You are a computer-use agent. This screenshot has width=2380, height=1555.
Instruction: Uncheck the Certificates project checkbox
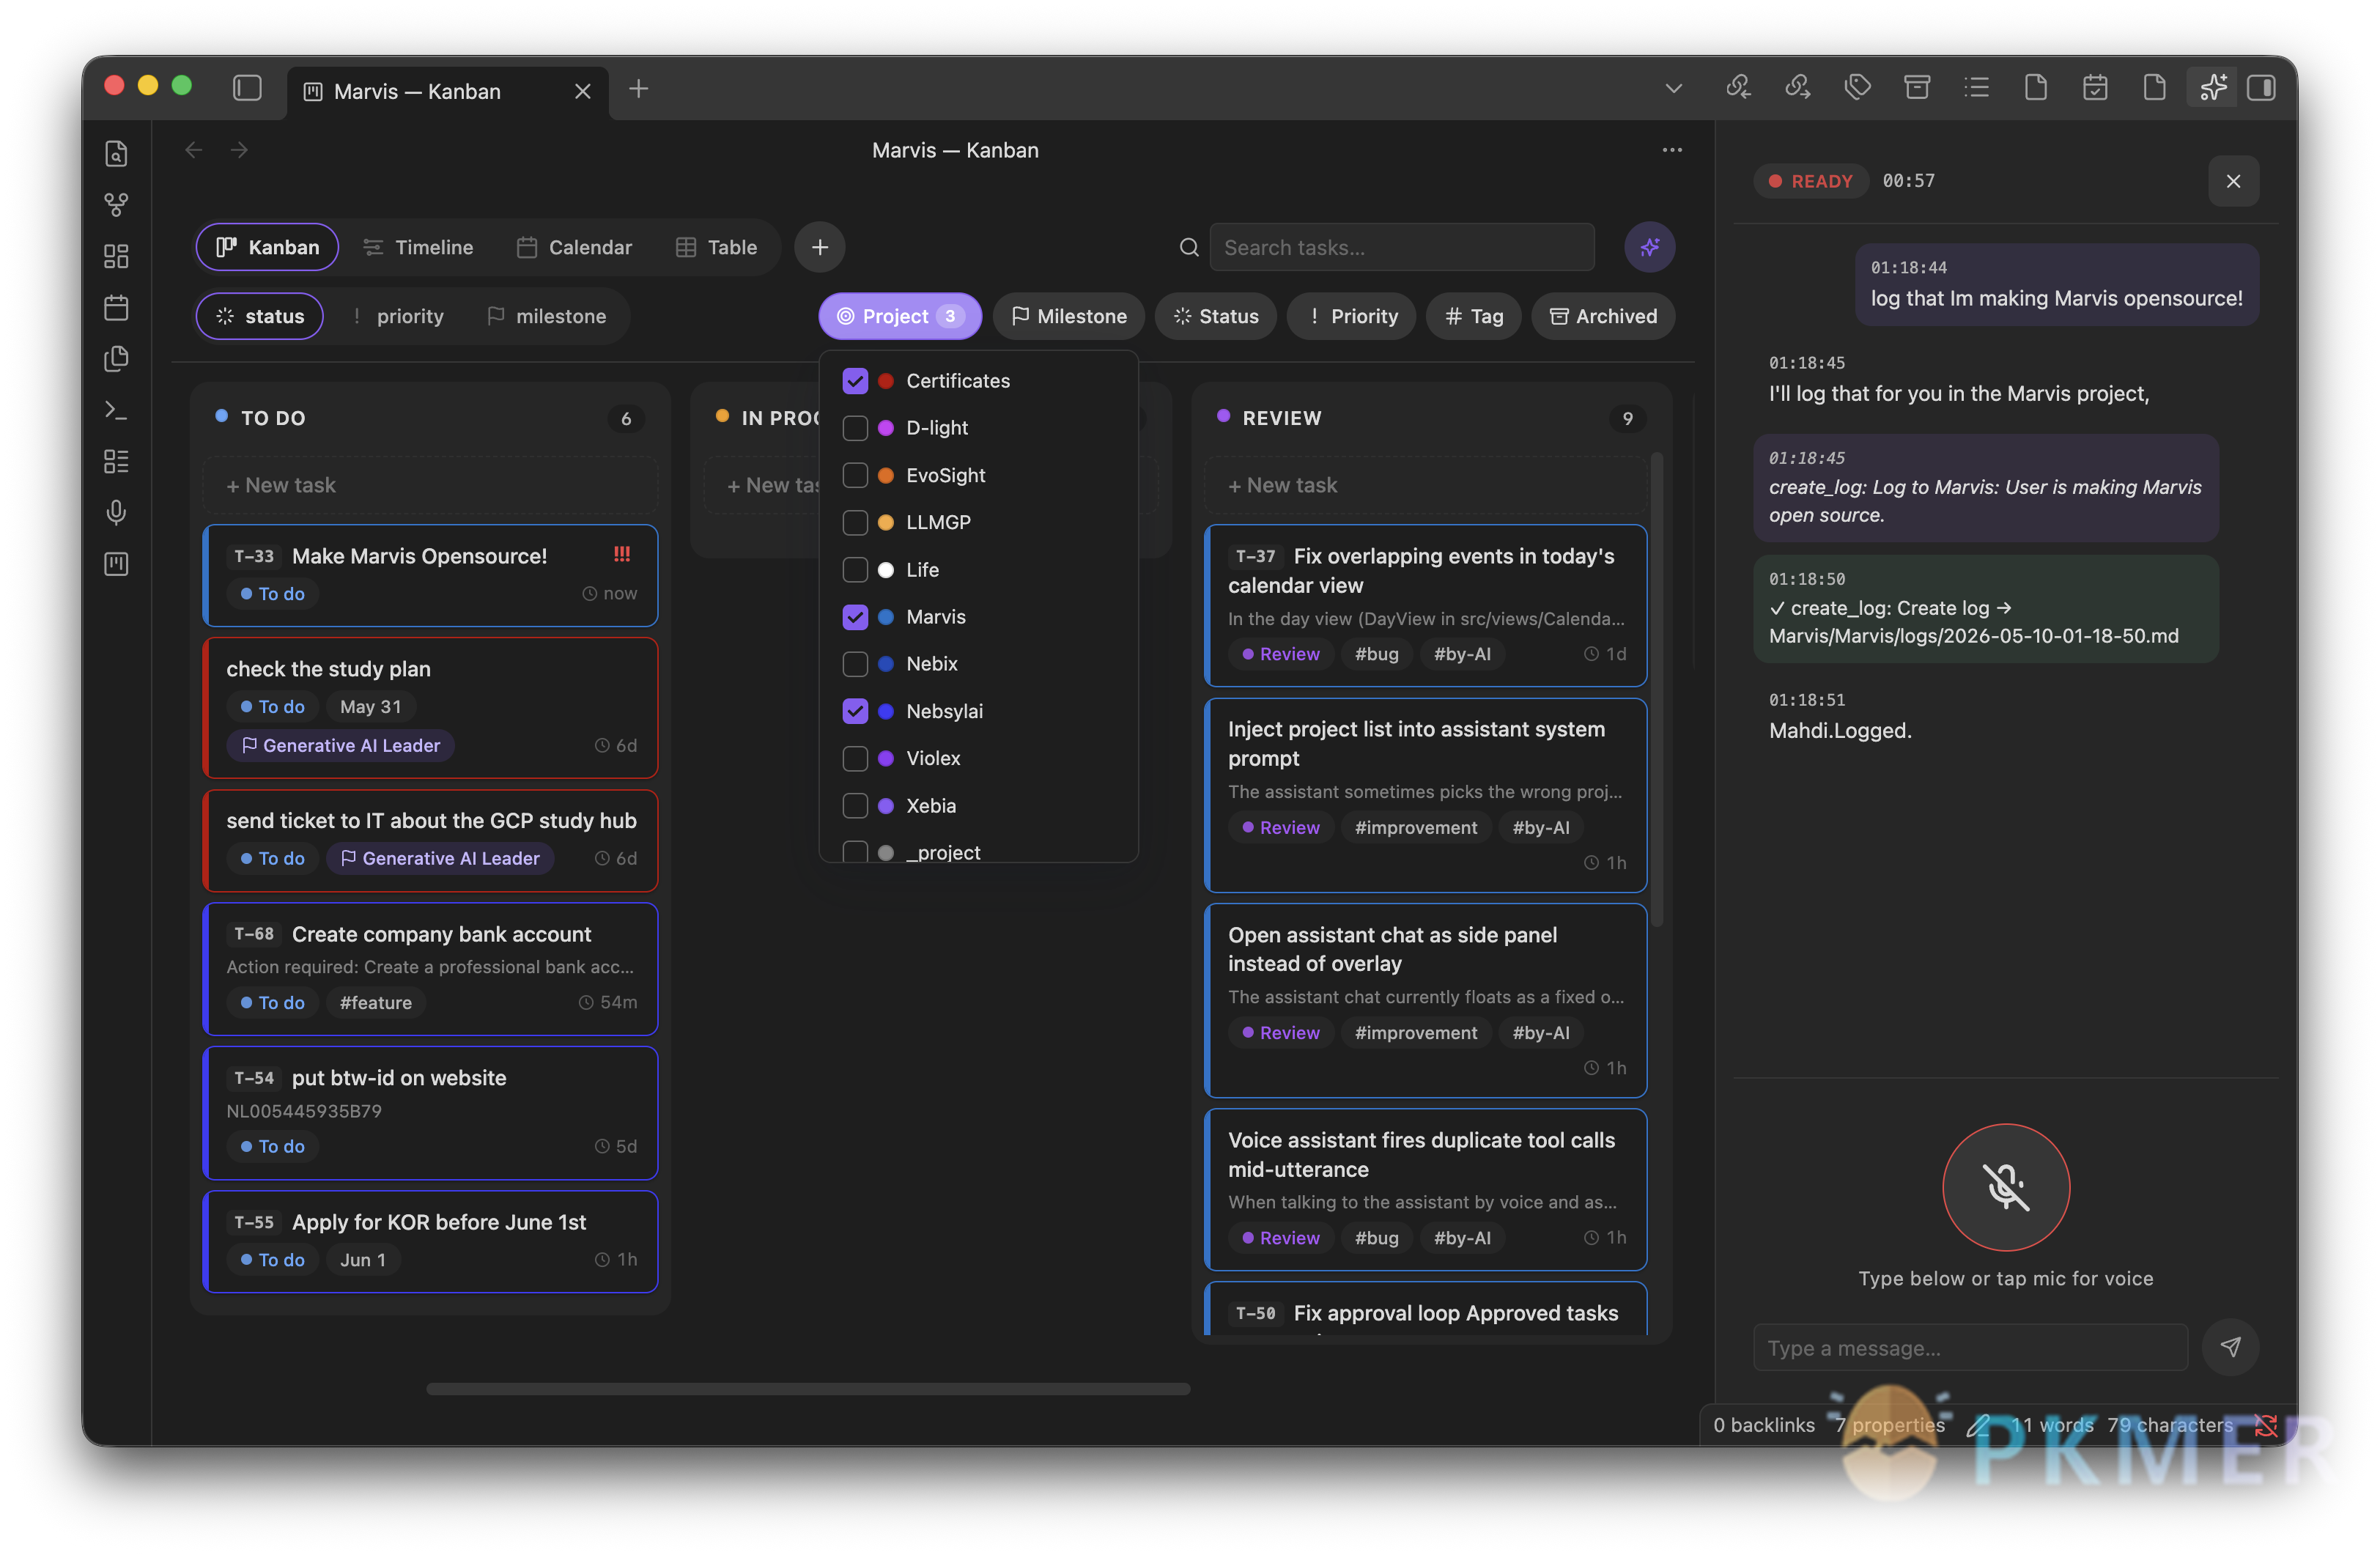pyautogui.click(x=855, y=381)
